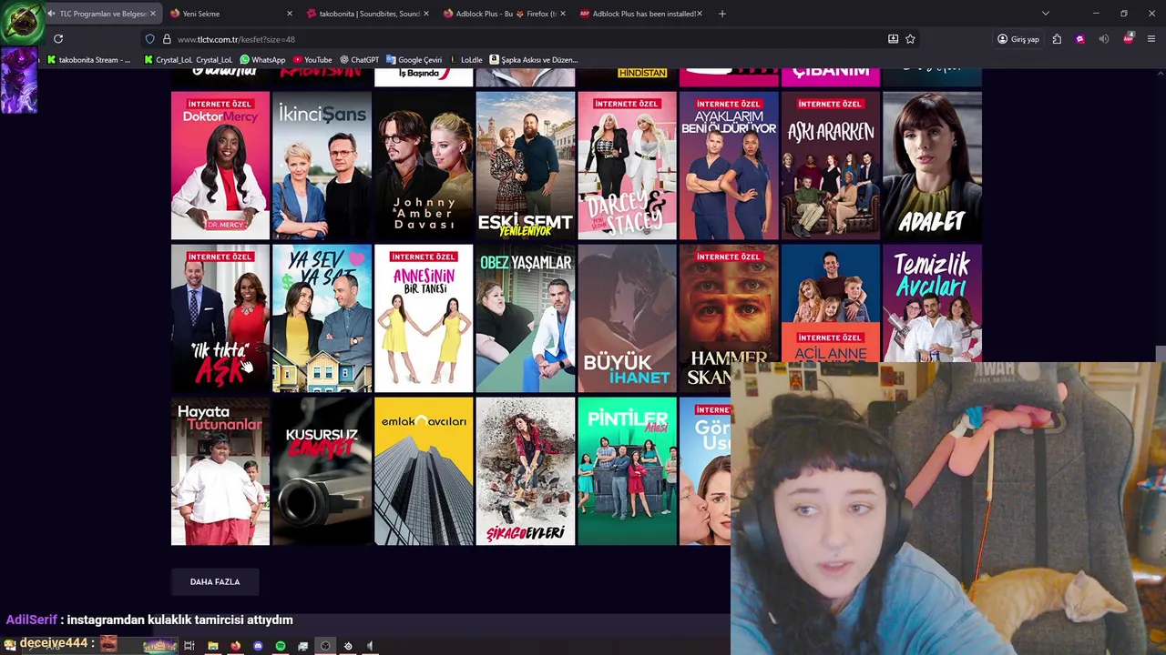Image resolution: width=1166 pixels, height=655 pixels.
Task: Open the Pintiler Ailesi poster
Action: click(x=628, y=471)
